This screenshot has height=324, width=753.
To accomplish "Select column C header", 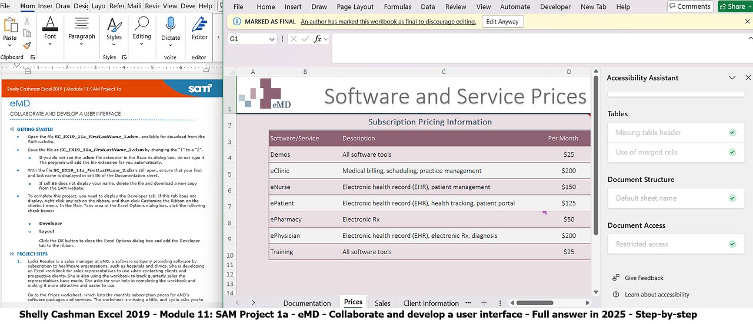I will (444, 72).
